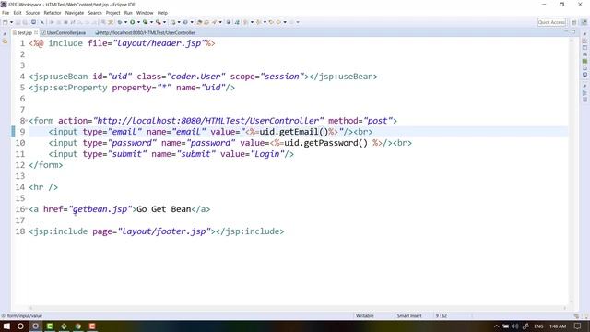Maximize the editor area
The image size is (590, 332).
(x=573, y=32)
